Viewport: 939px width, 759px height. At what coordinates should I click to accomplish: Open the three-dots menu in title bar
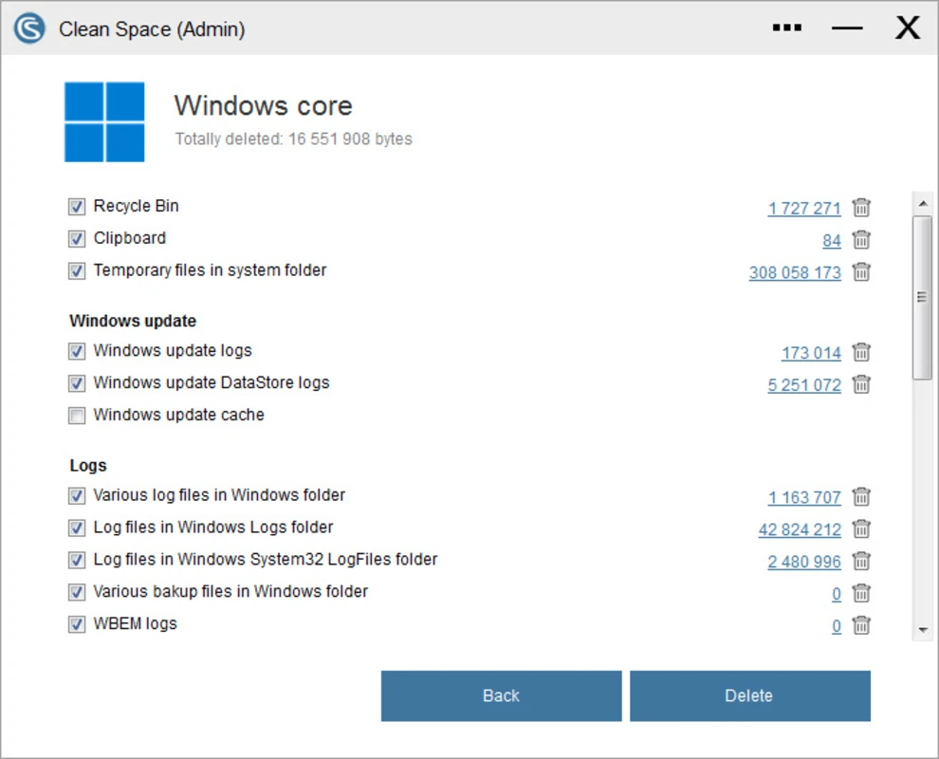tap(786, 28)
